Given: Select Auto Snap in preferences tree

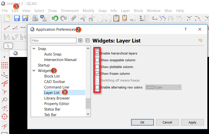Looking at the screenshot, I should [53, 54].
